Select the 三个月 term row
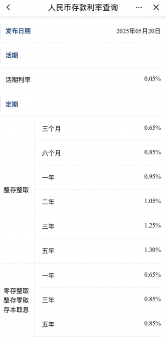Screen dimensions: 166x337 (98, 128)
